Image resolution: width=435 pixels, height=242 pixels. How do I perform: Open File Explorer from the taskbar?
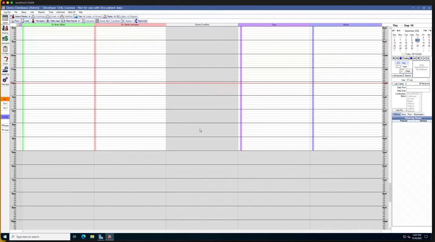[92, 237]
